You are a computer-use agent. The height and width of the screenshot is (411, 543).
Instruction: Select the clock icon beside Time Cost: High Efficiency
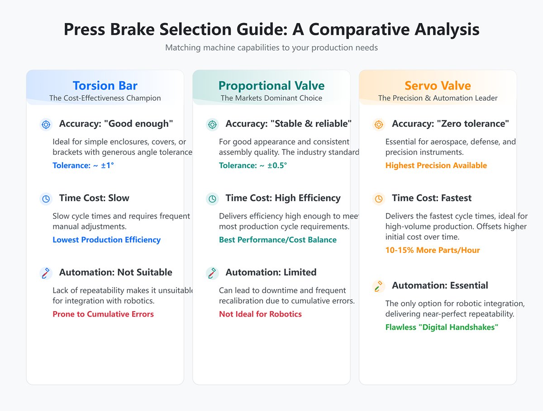[x=212, y=199]
